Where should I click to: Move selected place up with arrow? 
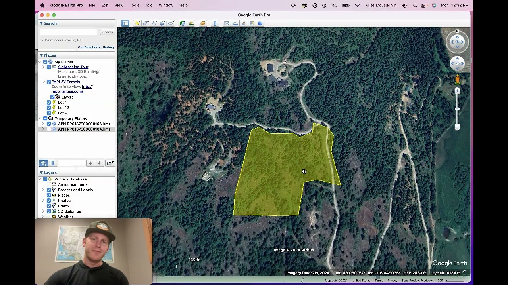click(x=90, y=163)
